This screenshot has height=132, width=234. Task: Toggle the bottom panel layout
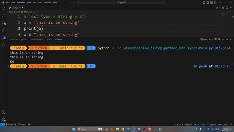208,3
